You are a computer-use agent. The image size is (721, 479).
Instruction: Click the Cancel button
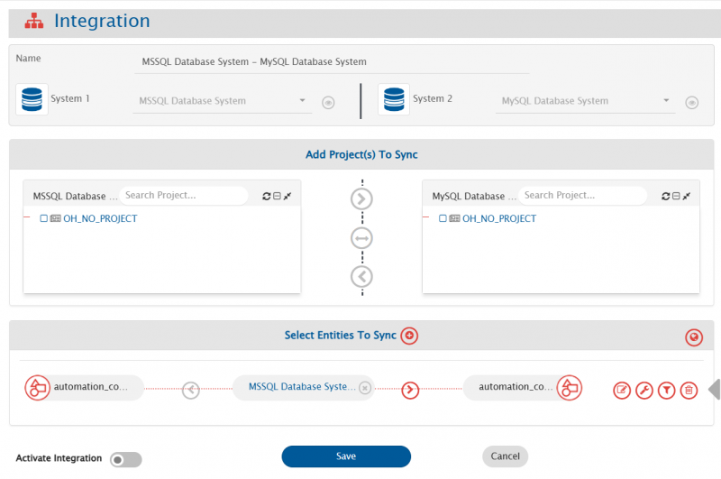point(505,456)
